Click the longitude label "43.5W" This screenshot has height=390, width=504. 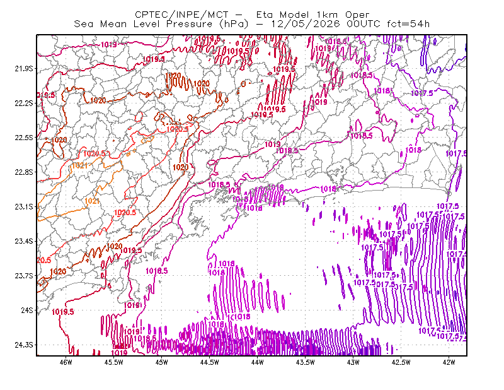click(x=306, y=362)
